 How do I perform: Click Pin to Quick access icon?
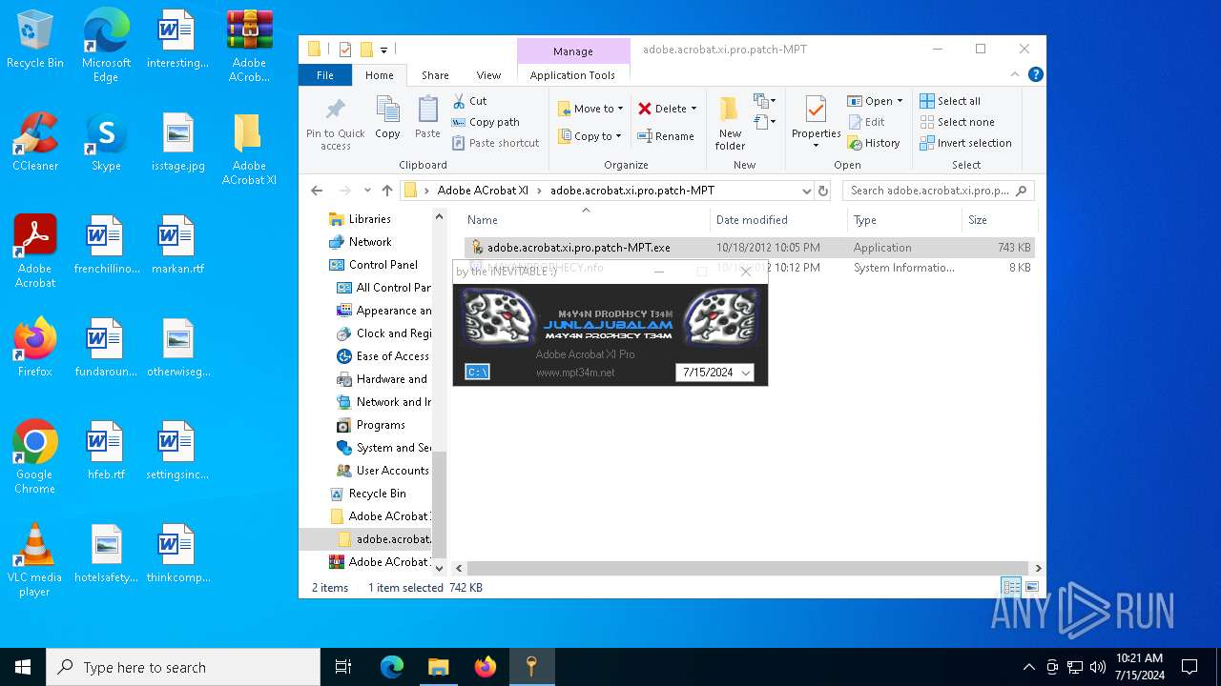[335, 110]
